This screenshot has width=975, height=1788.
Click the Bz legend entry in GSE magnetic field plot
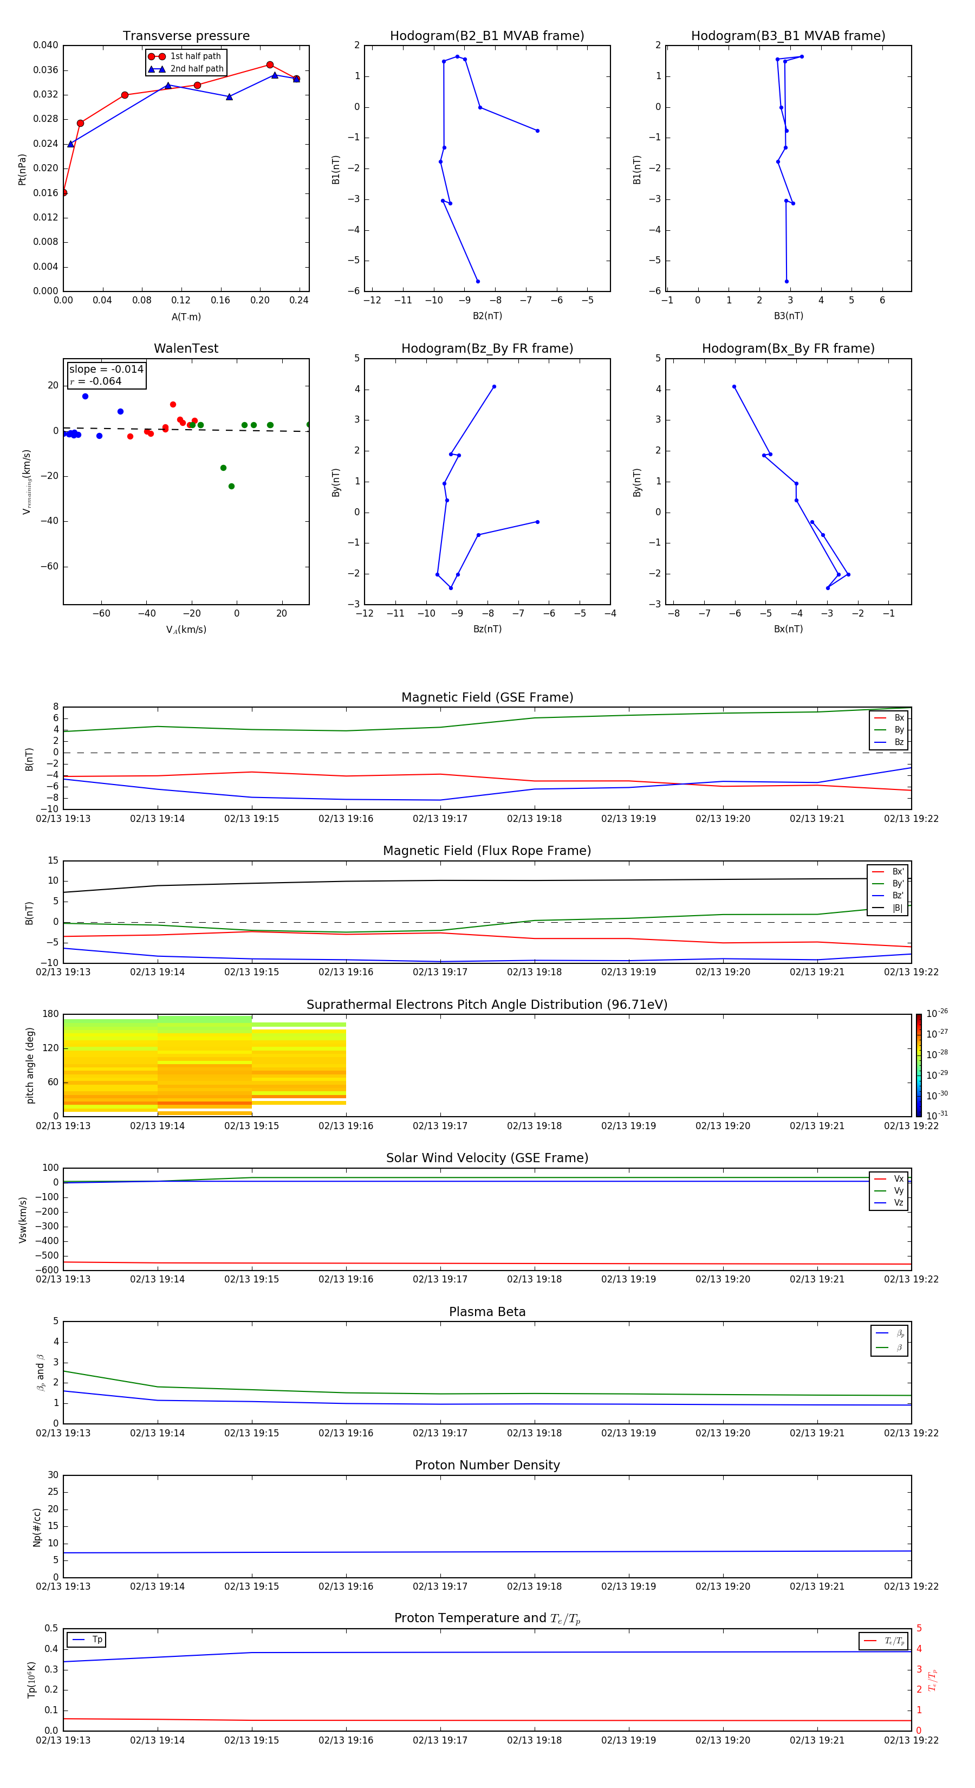coord(889,743)
